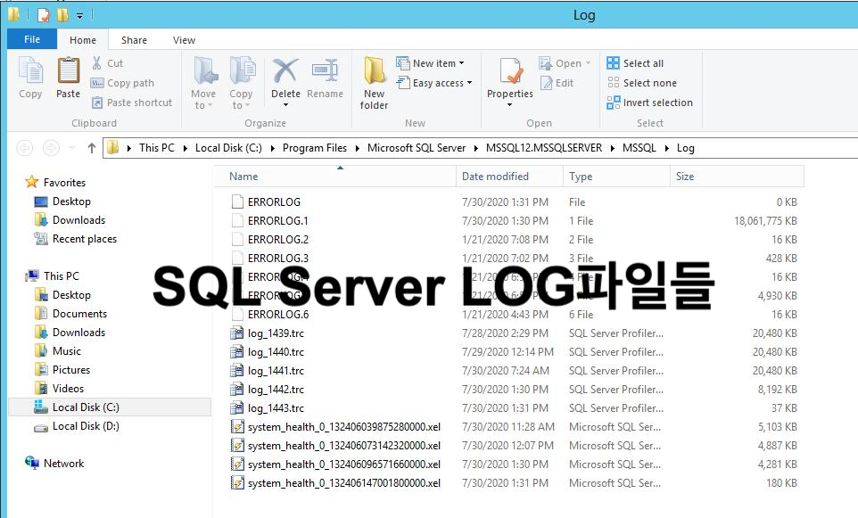Select the ERRORLOG.1 file
Image resolution: width=858 pixels, height=518 pixels.
point(278,220)
